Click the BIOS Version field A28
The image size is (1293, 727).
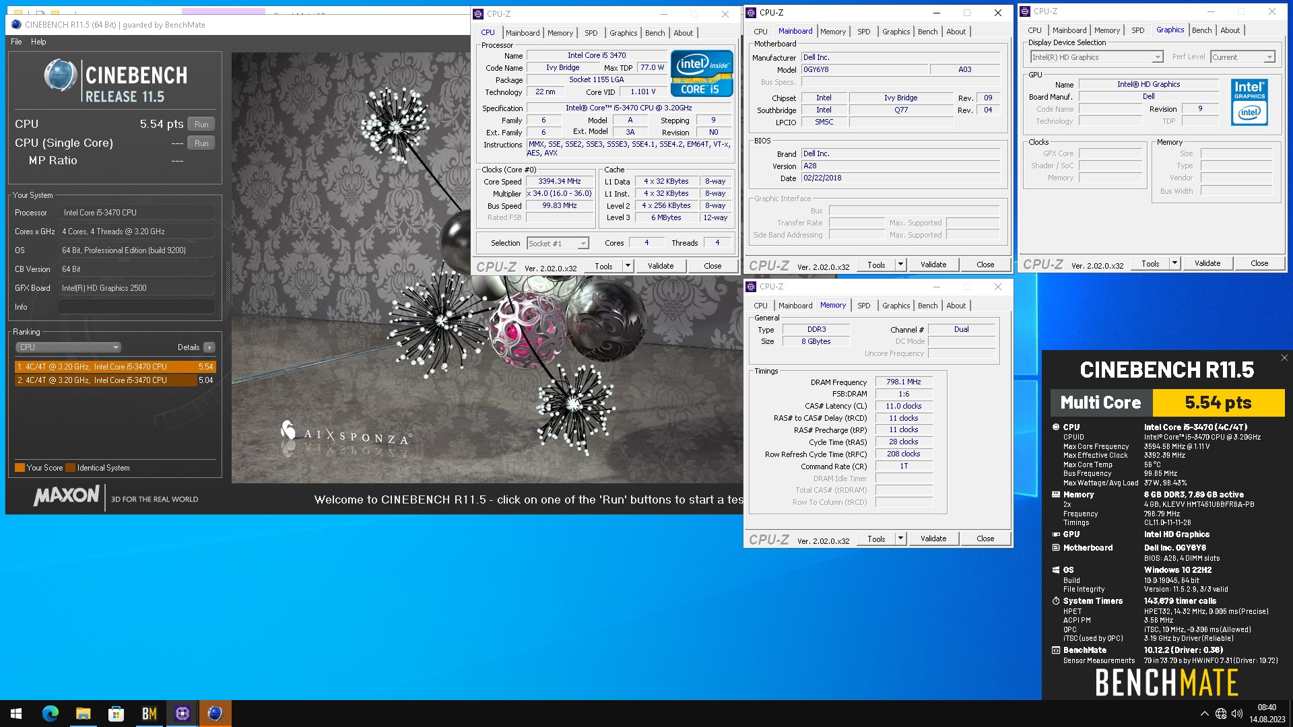[x=901, y=166]
